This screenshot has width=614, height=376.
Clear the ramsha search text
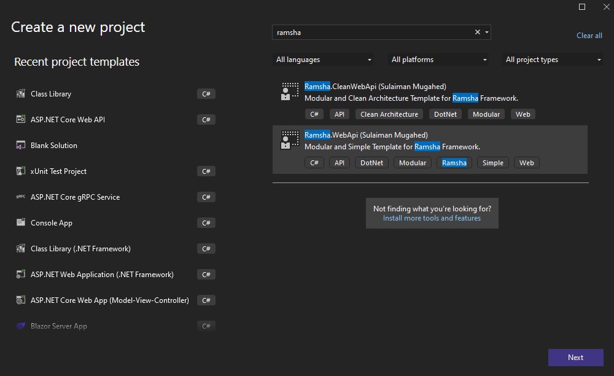(x=477, y=31)
